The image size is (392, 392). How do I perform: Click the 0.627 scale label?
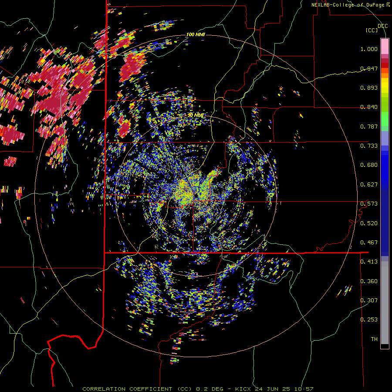pyautogui.click(x=369, y=185)
